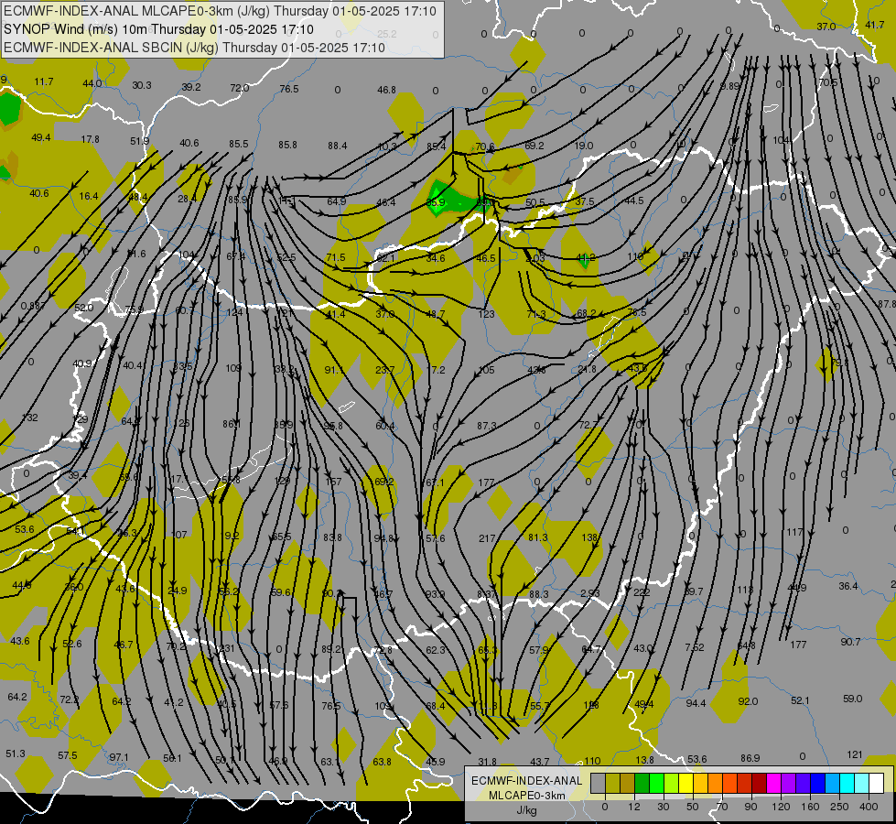
Task: Click the map value '90.7'
Action: tap(850, 642)
